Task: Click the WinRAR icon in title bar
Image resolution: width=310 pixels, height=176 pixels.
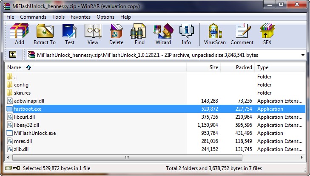Action: 7,6
